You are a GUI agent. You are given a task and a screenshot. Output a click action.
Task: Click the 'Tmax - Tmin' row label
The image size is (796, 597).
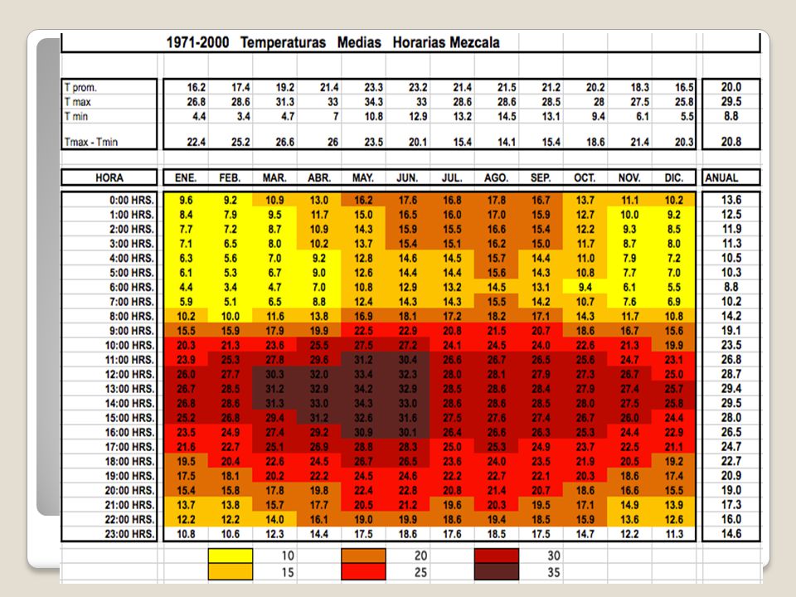91,142
